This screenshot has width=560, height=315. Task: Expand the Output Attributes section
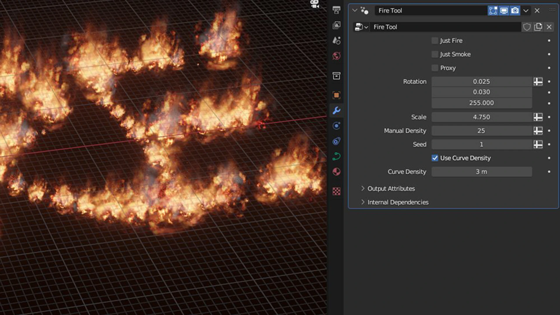click(x=391, y=188)
